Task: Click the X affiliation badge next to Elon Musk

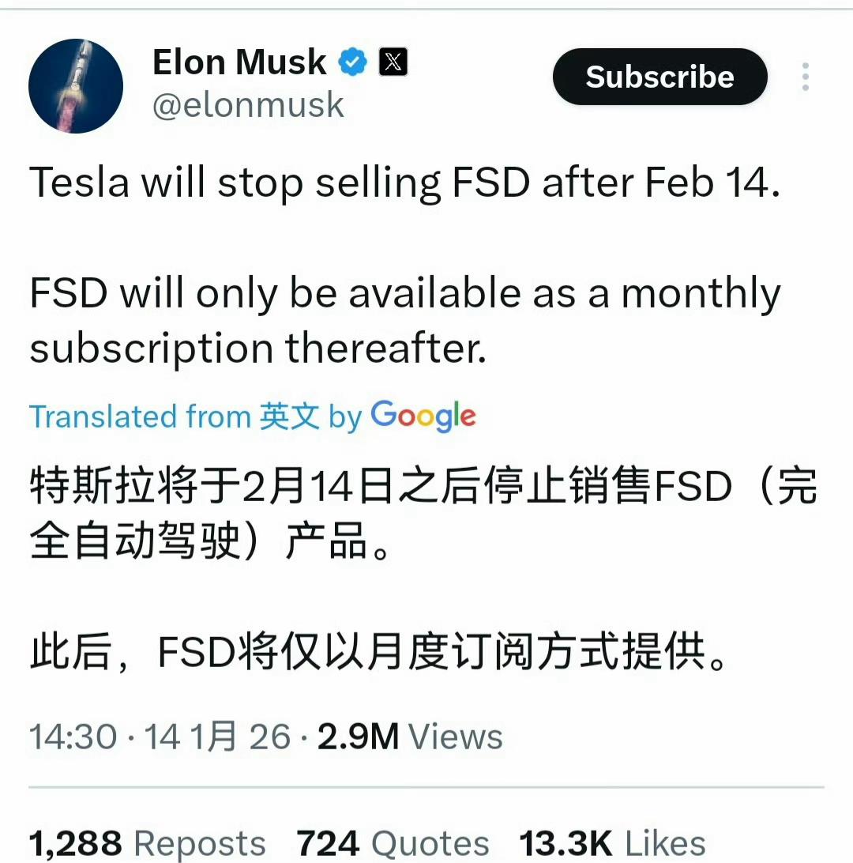Action: point(392,61)
